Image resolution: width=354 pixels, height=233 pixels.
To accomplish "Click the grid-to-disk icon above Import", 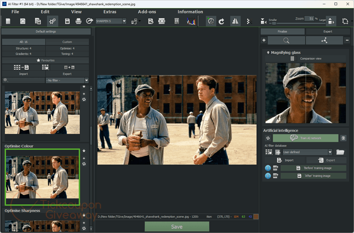I will (x=21, y=67).
